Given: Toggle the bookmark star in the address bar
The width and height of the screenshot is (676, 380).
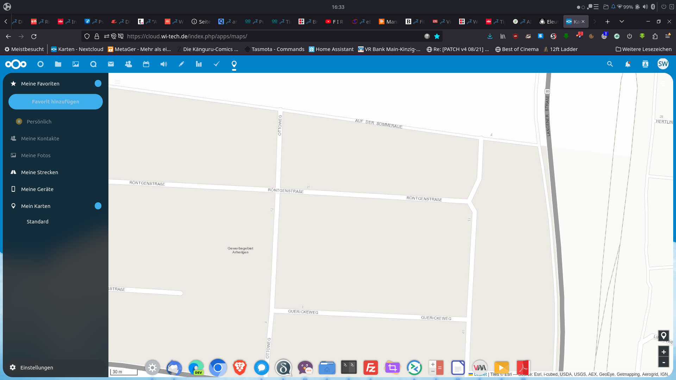Looking at the screenshot, I should click(x=437, y=36).
